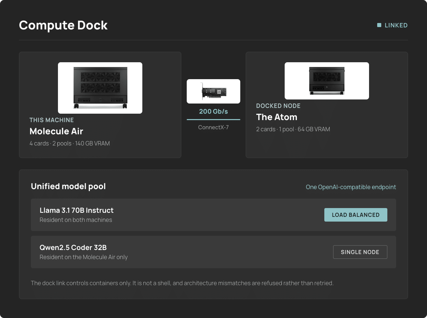Open the Molecule Air machine image
This screenshot has height=318, width=427.
tap(100, 88)
